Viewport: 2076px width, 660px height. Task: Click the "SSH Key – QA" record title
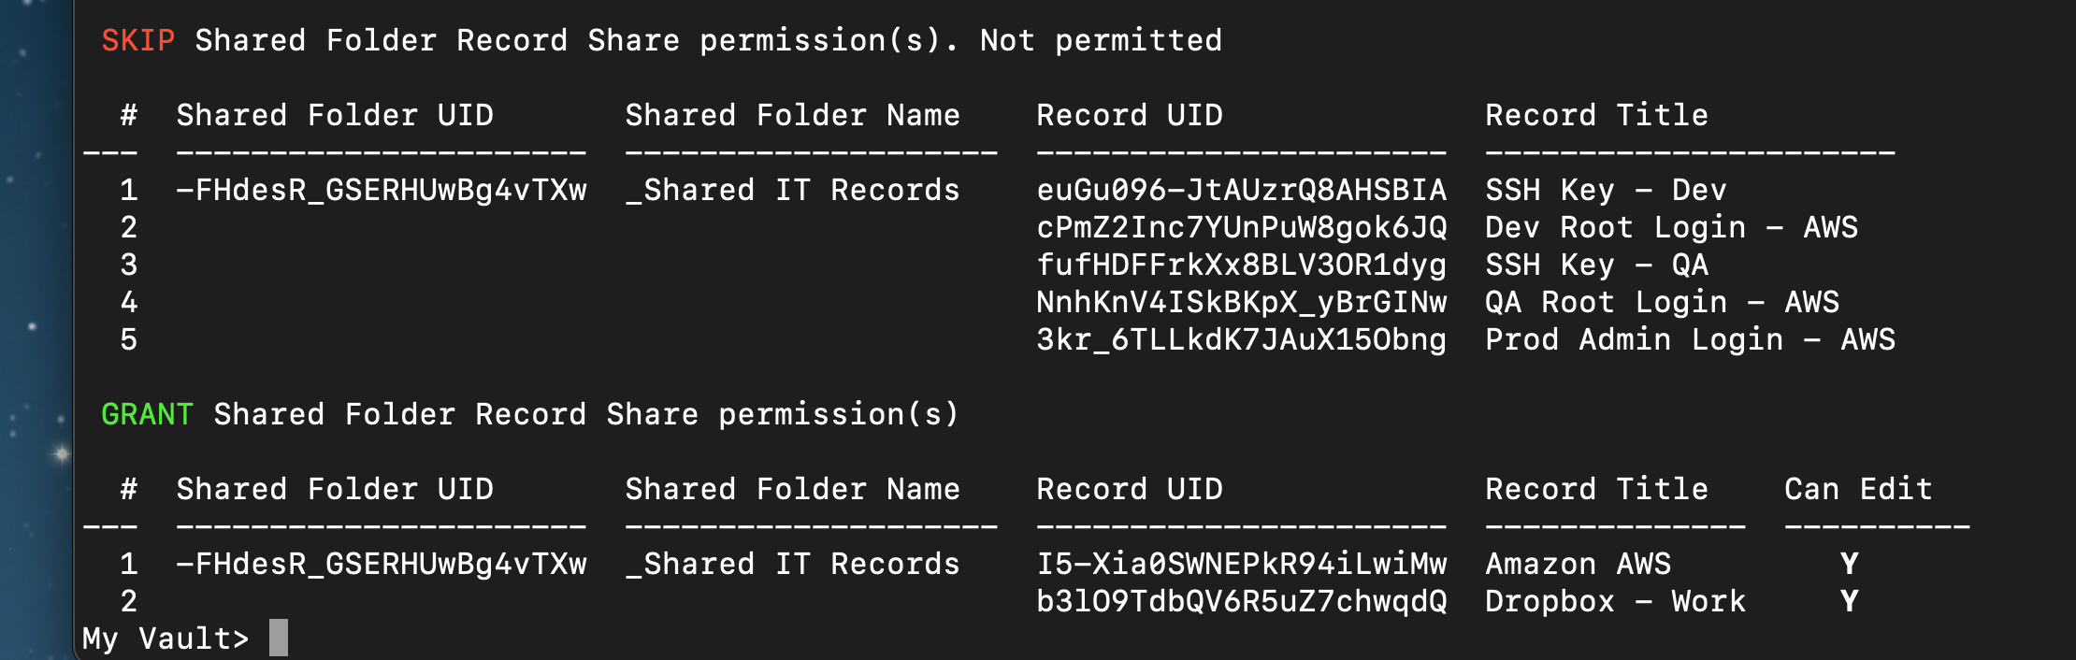point(1596,265)
